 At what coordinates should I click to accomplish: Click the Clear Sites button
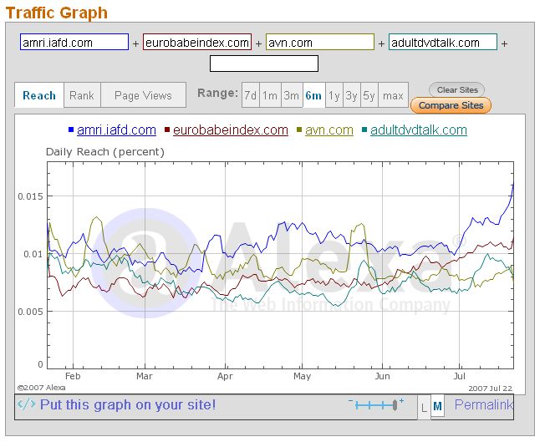[x=456, y=89]
